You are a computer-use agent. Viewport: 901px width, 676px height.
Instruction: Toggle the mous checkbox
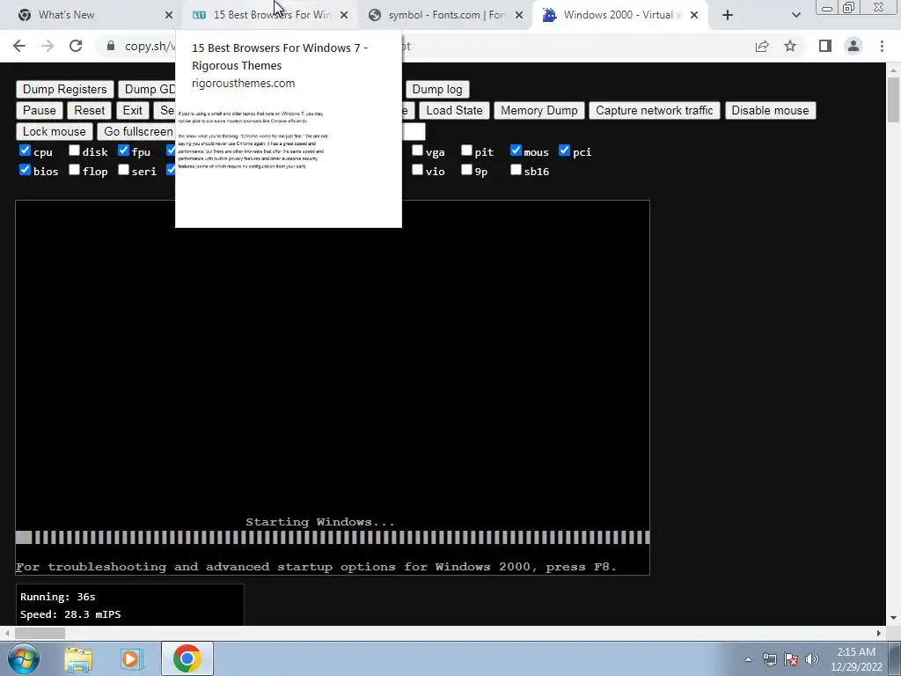pyautogui.click(x=516, y=151)
